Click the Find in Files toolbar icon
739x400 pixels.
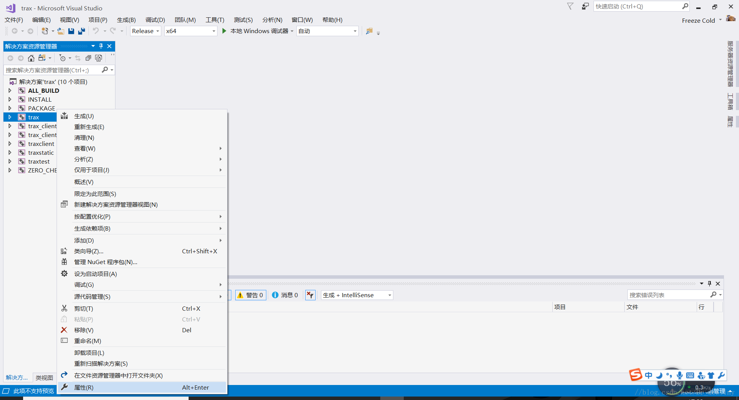pyautogui.click(x=369, y=31)
